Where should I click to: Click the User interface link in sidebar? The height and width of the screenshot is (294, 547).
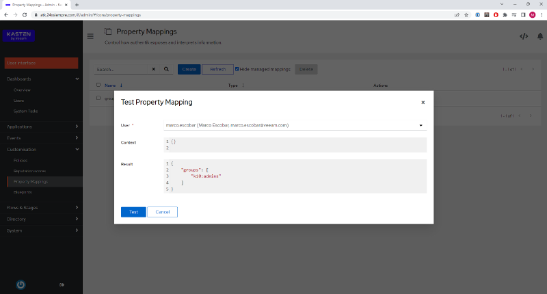pos(41,63)
